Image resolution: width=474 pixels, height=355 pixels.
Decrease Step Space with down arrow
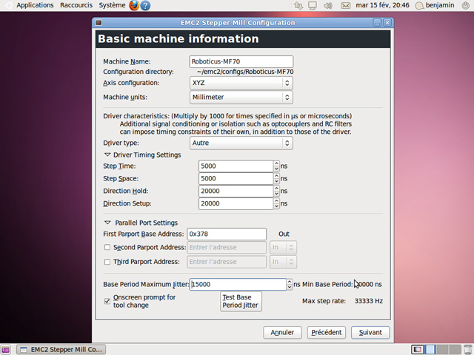pos(276,181)
